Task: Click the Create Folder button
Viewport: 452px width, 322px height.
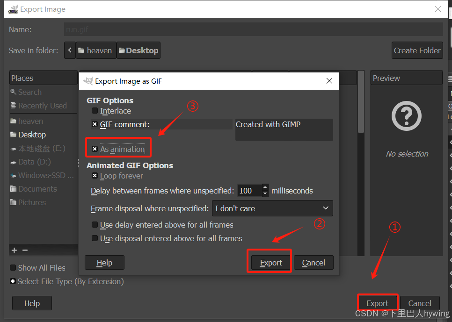Action: (x=417, y=50)
